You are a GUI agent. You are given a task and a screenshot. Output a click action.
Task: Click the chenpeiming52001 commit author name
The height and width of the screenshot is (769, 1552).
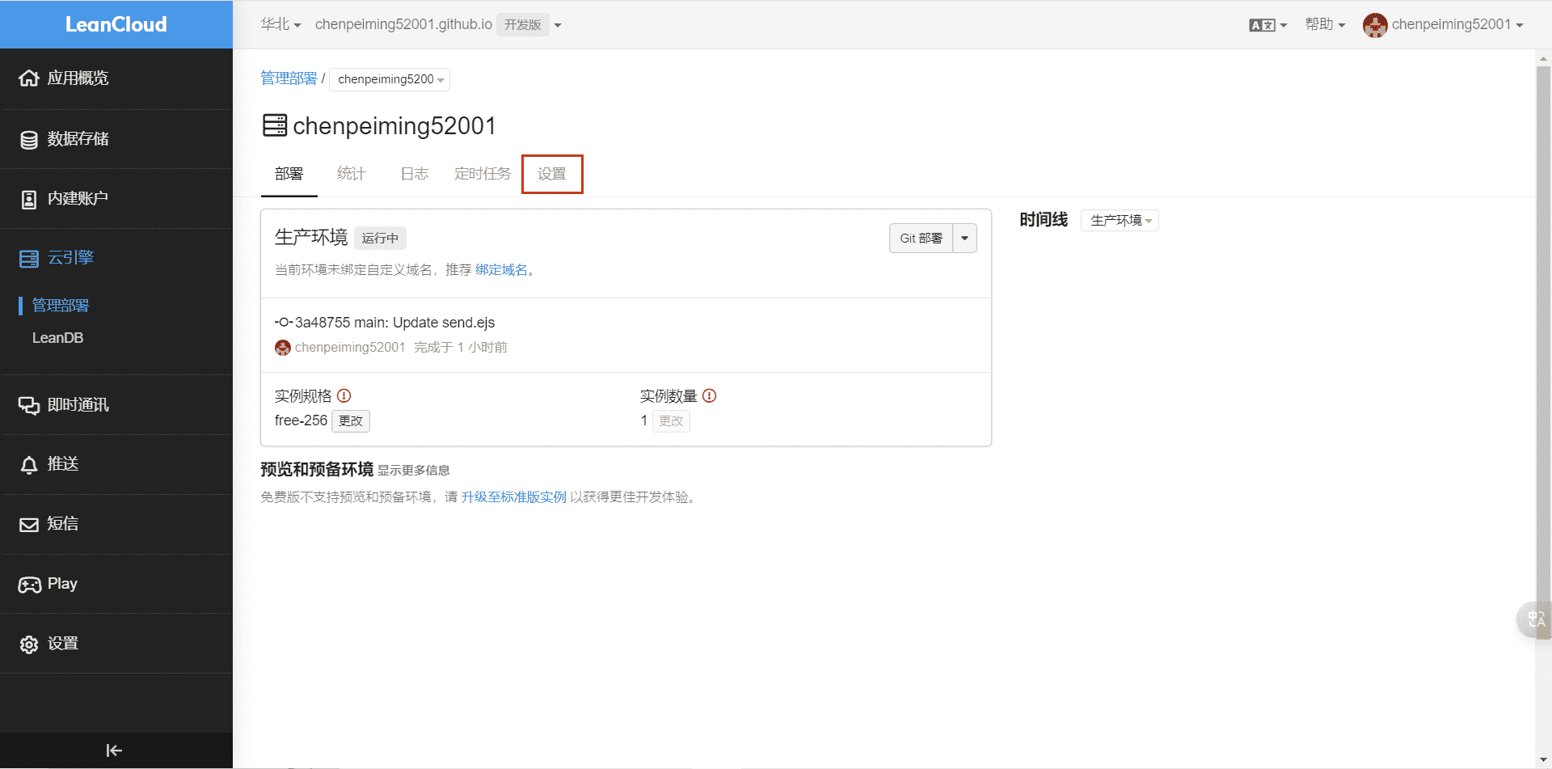[350, 348]
